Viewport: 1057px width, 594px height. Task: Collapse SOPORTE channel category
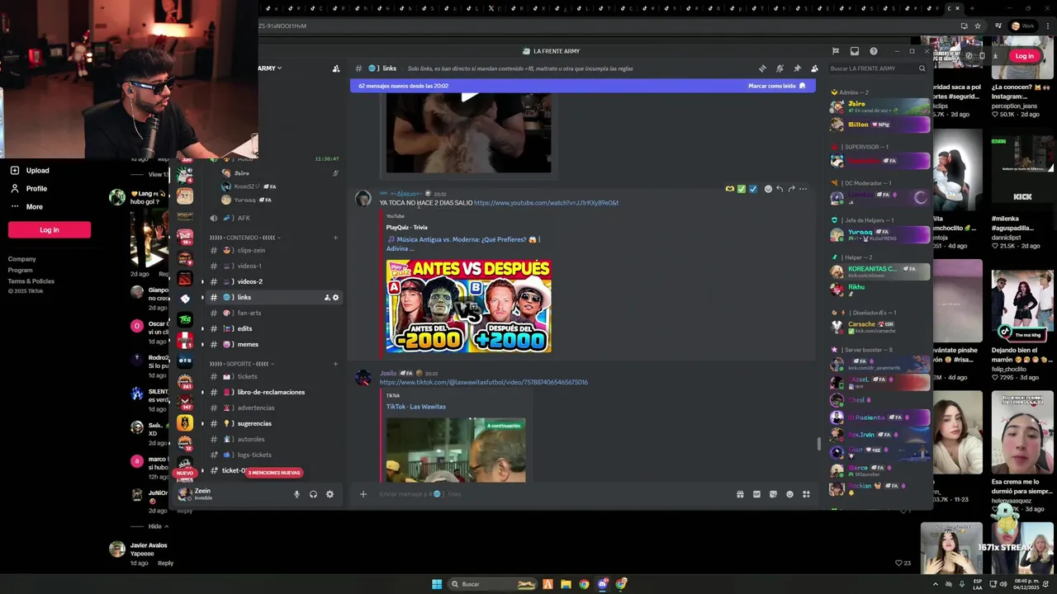[241, 364]
